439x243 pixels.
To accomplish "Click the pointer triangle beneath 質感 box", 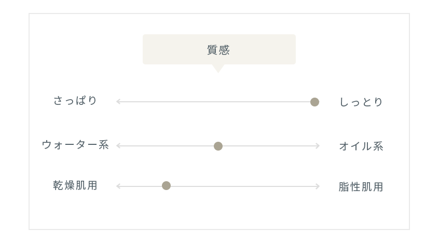I will [x=218, y=68].
